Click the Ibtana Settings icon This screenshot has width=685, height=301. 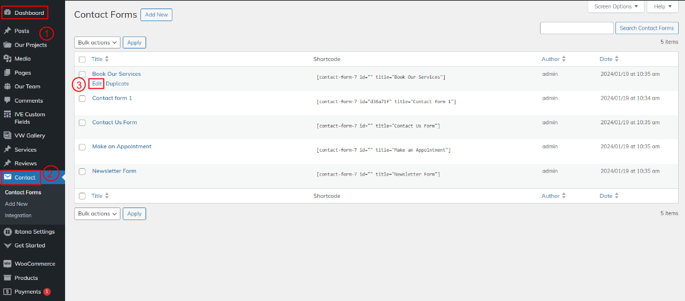tap(7, 231)
